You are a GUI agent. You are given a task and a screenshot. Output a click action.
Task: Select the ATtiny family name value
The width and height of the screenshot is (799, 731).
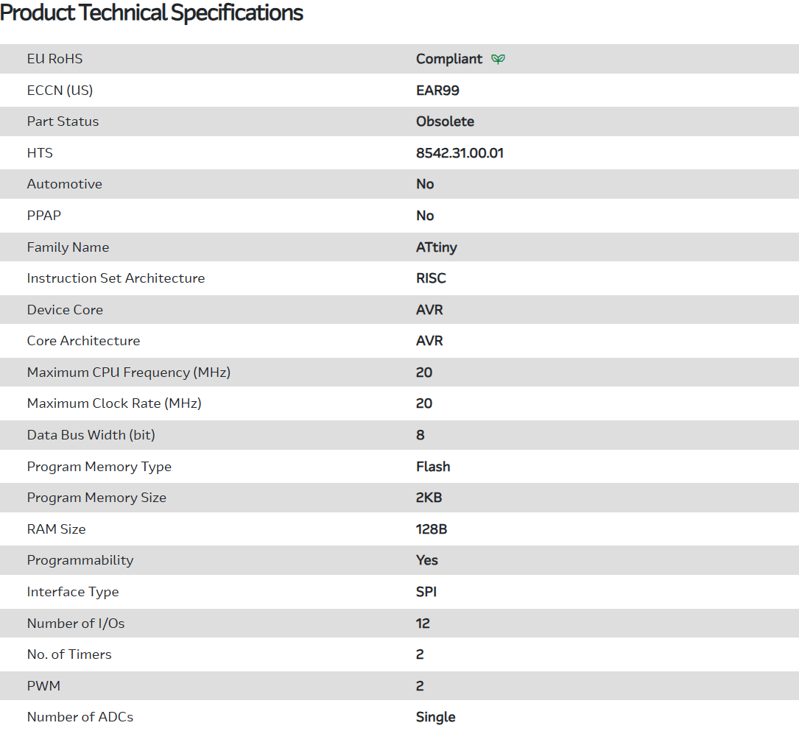pos(436,247)
